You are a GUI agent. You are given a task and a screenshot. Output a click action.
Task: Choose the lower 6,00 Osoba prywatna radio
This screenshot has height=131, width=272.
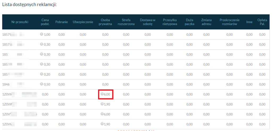point(102,114)
